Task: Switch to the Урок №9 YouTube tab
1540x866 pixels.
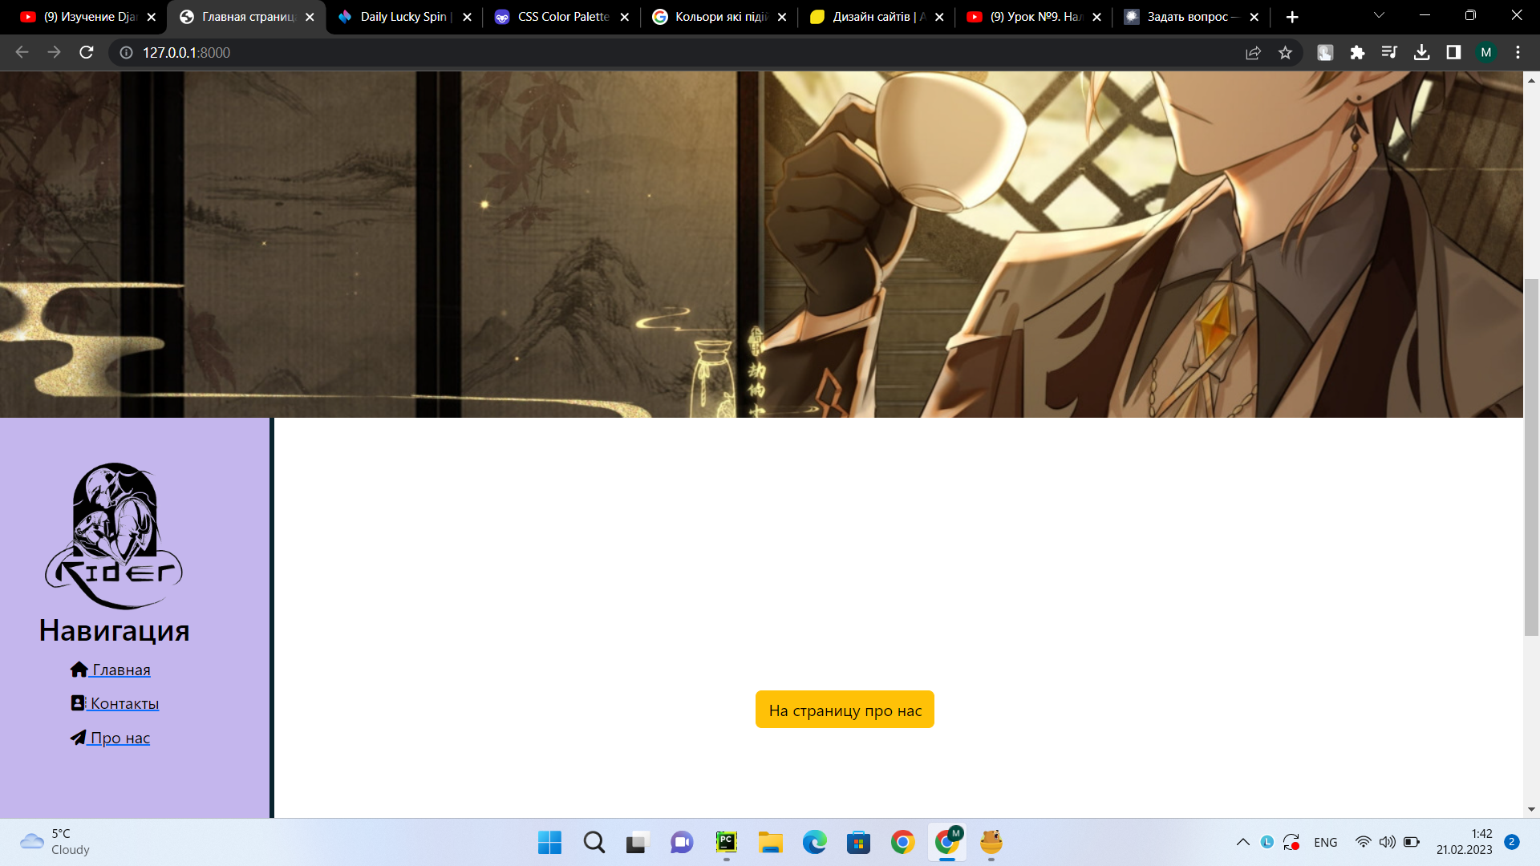Action: (x=1035, y=17)
